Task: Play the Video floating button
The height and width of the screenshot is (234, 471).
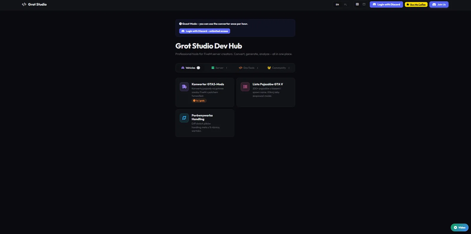Action: coord(460,228)
